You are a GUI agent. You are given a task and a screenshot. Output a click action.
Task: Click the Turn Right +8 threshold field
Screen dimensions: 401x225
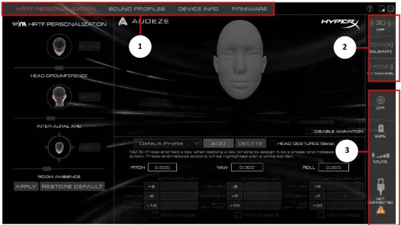(x=235, y=196)
